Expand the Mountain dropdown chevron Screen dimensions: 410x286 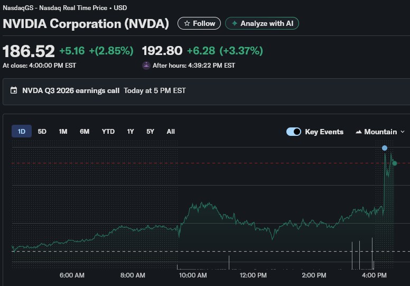403,132
